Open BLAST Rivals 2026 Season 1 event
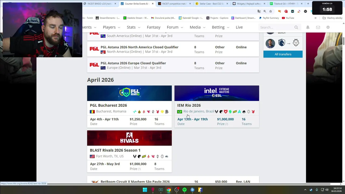This screenshot has height=194, width=345. coord(115,150)
